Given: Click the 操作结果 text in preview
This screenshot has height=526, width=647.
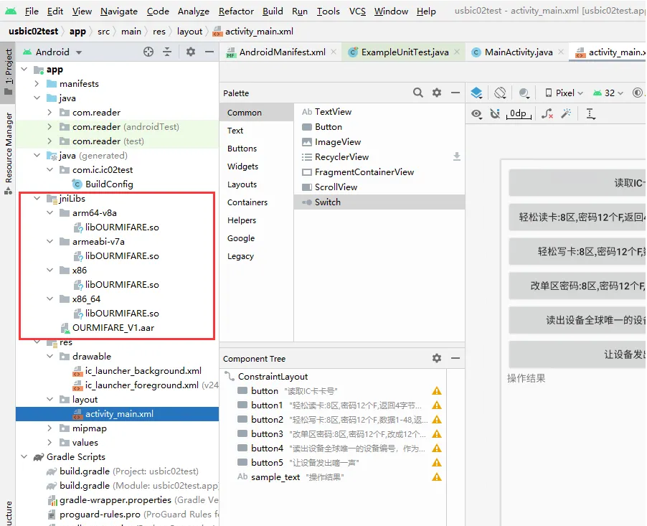Looking at the screenshot, I should tap(526, 377).
